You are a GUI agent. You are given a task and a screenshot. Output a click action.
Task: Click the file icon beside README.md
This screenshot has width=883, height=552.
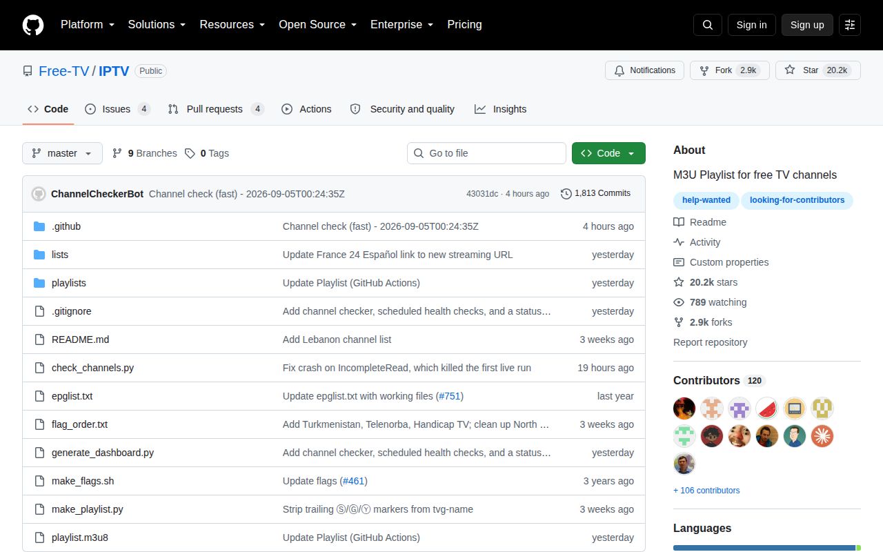[x=39, y=339]
